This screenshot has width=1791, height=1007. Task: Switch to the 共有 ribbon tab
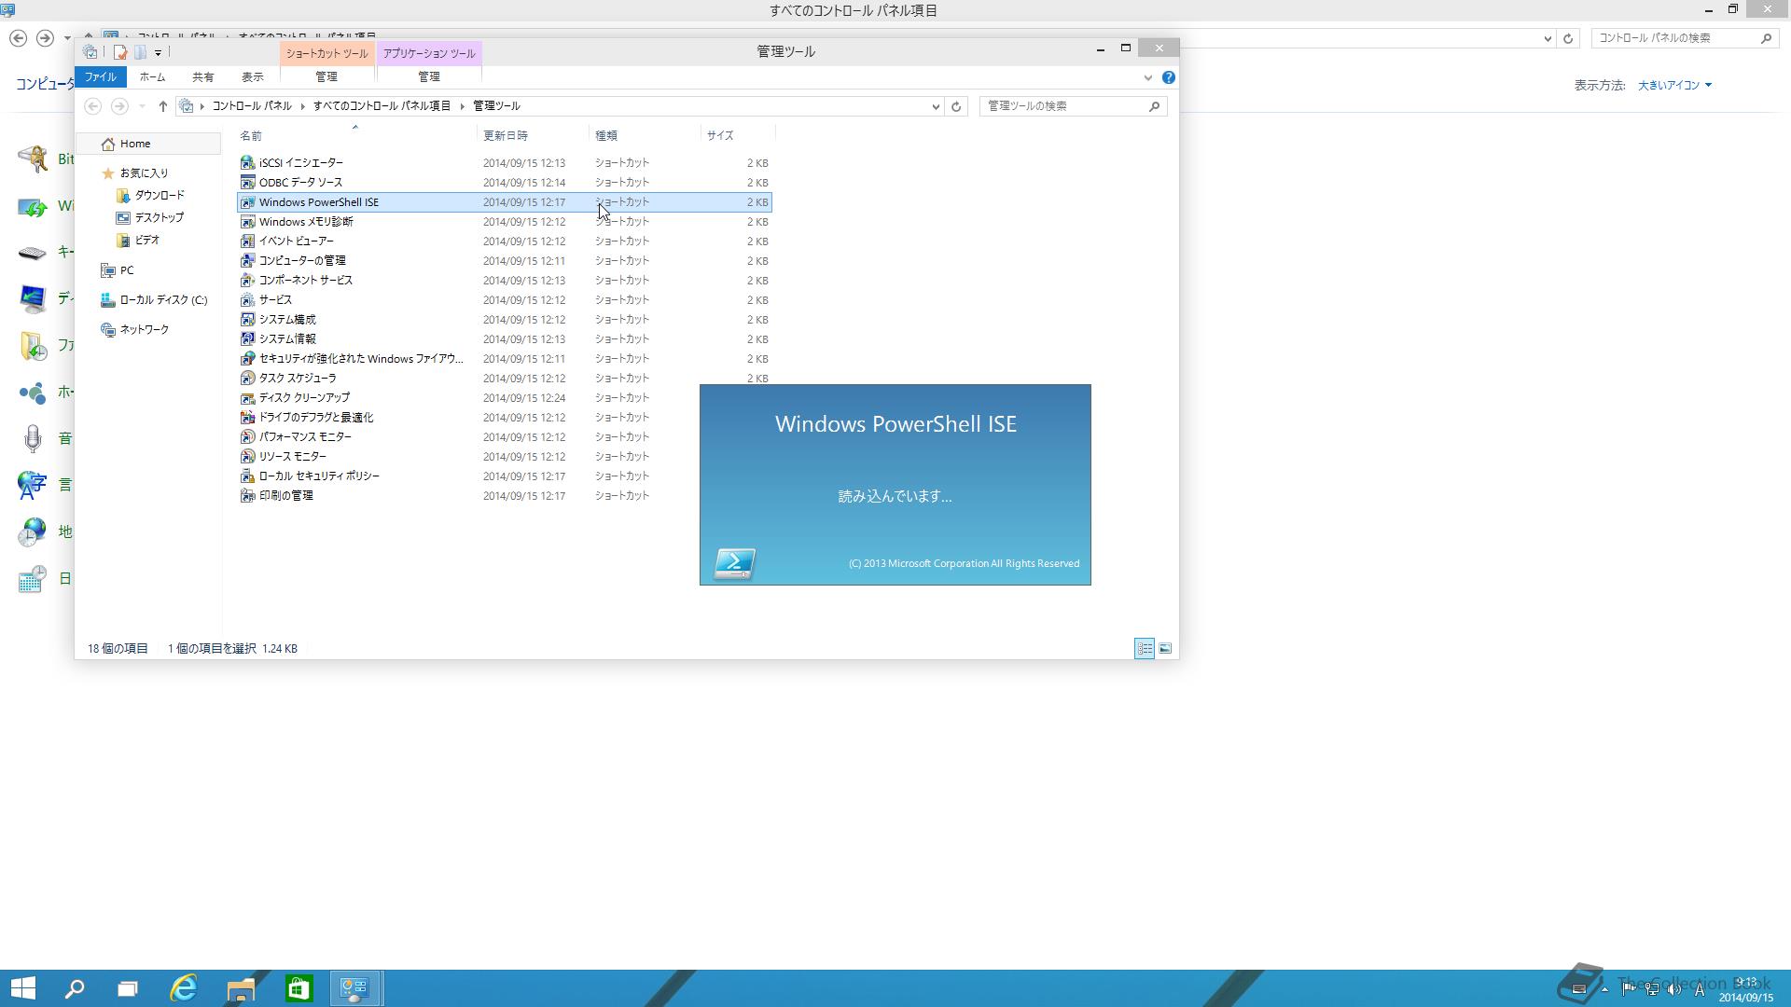pyautogui.click(x=203, y=77)
